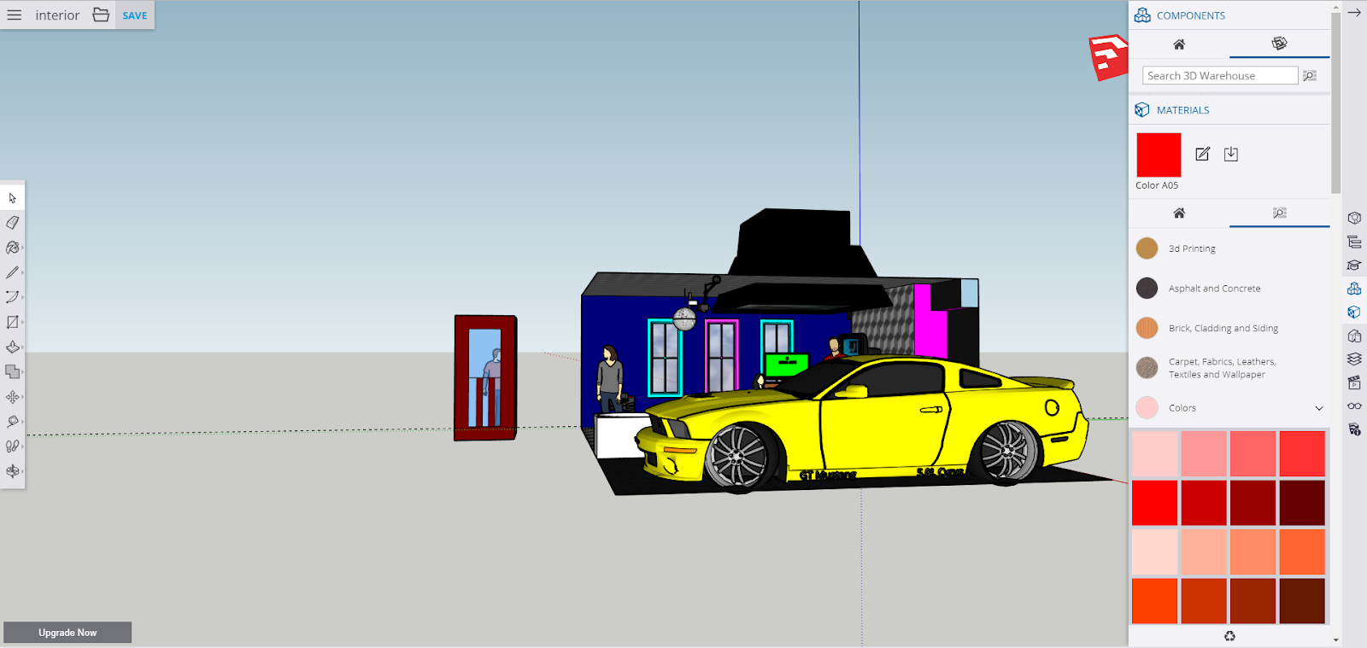Screen dimensions: 1367x648
Task: Pick the lightest pink color swatch
Action: click(1155, 453)
